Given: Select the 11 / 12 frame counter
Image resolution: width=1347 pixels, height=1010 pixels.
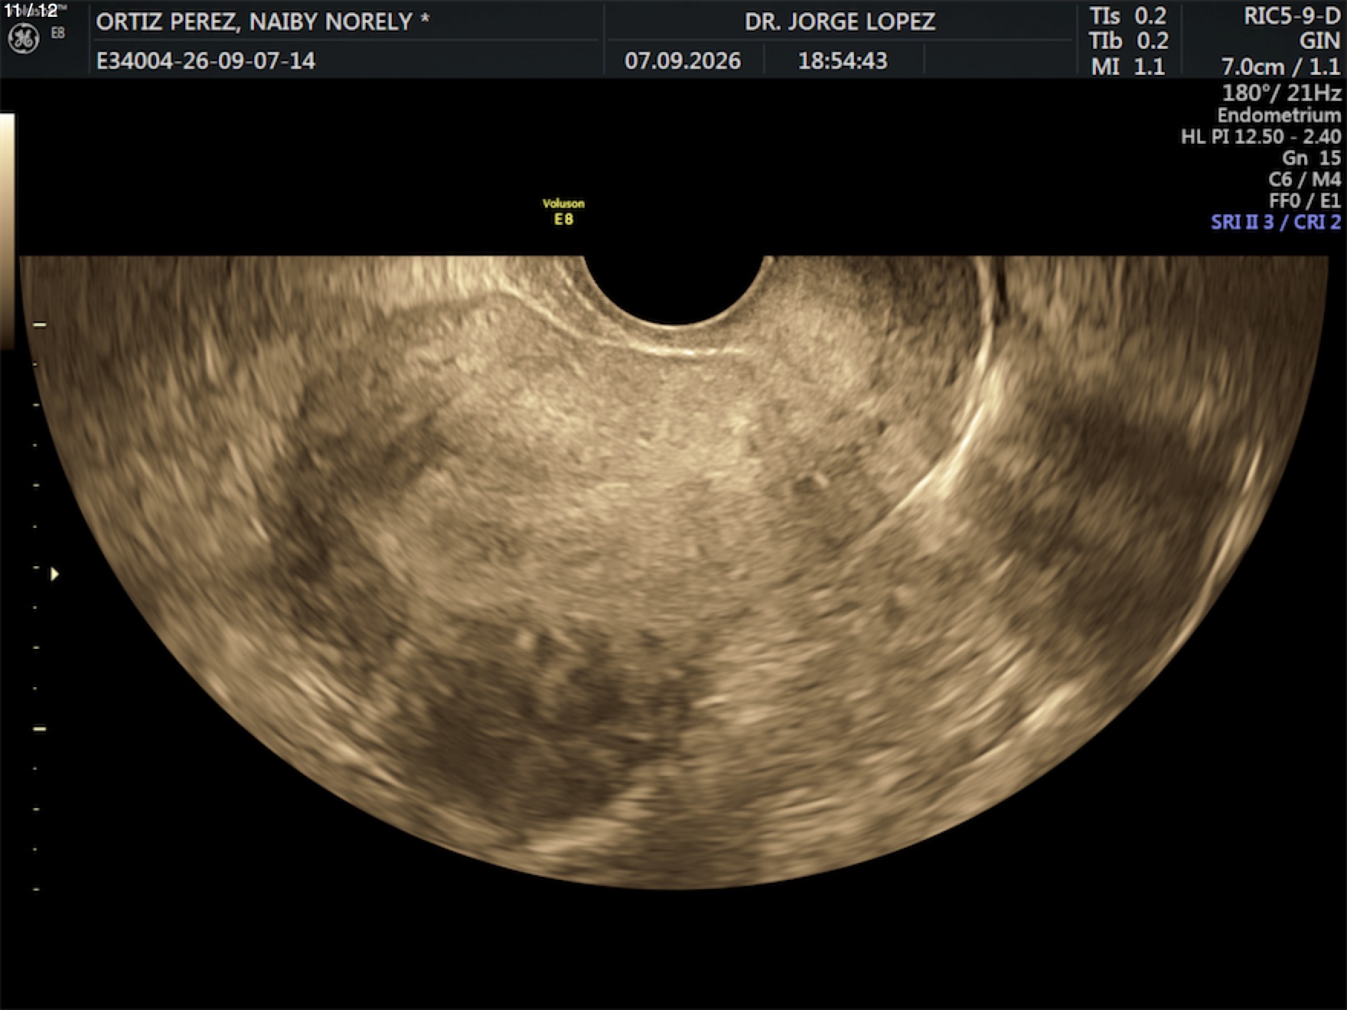Looking at the screenshot, I should pyautogui.click(x=31, y=11).
